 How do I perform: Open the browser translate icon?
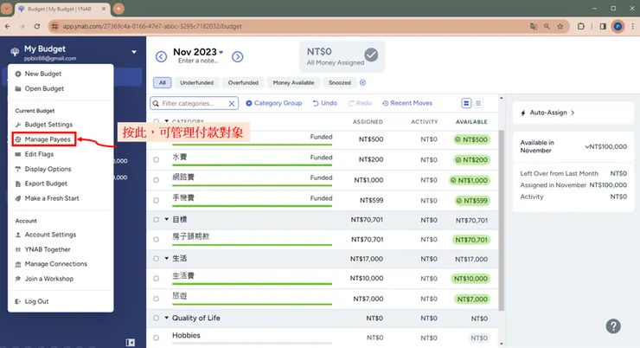tap(534, 26)
